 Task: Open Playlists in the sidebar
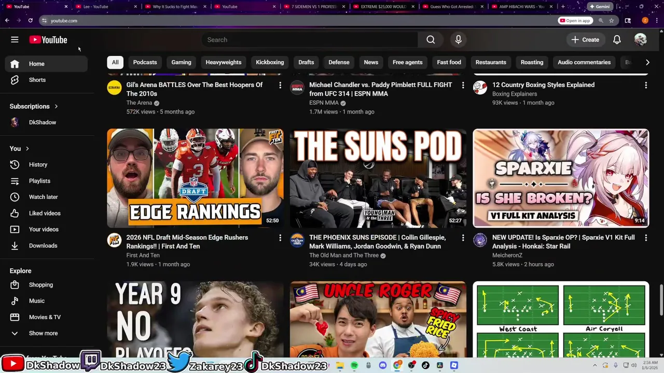point(47,181)
